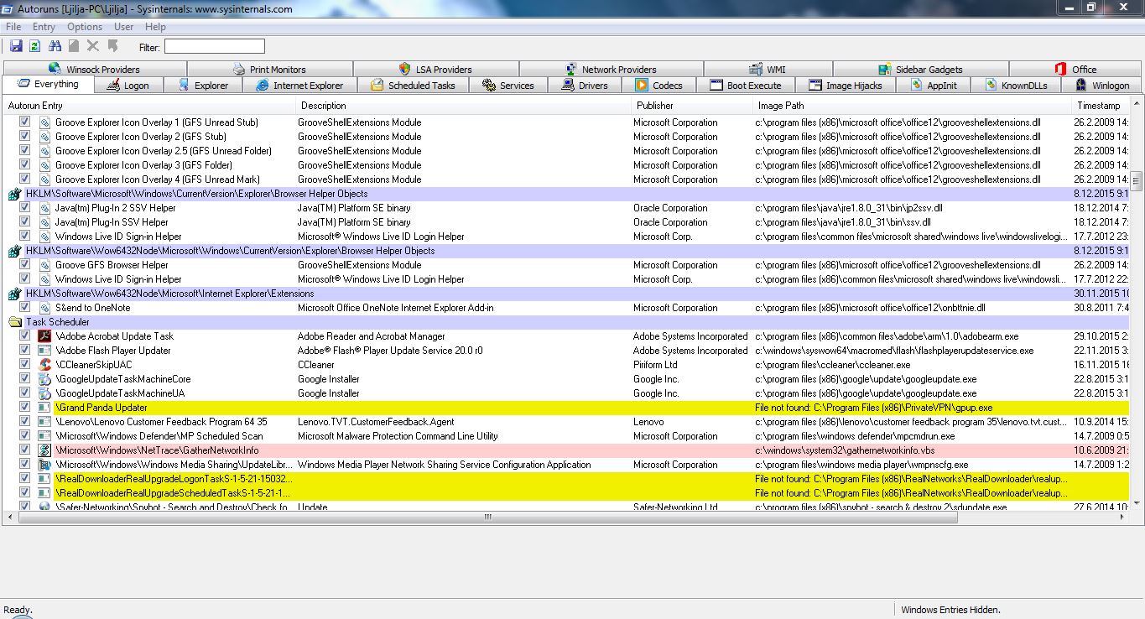Click the Refresh toolbar icon
The height and width of the screenshot is (619, 1145).
pos(35,46)
